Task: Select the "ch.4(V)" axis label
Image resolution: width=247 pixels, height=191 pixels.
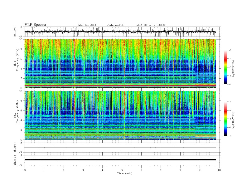Action: coord(15,160)
